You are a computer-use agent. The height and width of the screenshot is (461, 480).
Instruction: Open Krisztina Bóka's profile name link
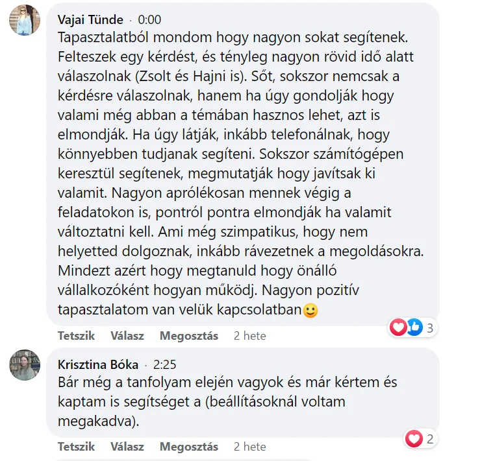(x=98, y=364)
